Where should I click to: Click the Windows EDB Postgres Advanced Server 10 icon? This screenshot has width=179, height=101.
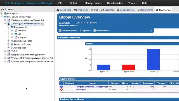[9, 61]
